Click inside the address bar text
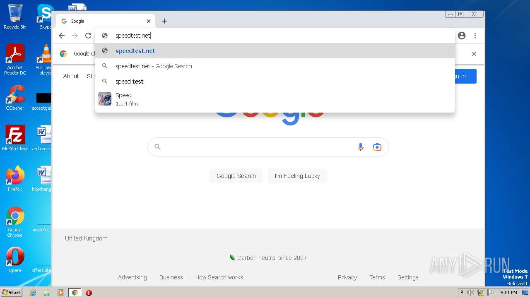This screenshot has width=530, height=298. coord(133,36)
